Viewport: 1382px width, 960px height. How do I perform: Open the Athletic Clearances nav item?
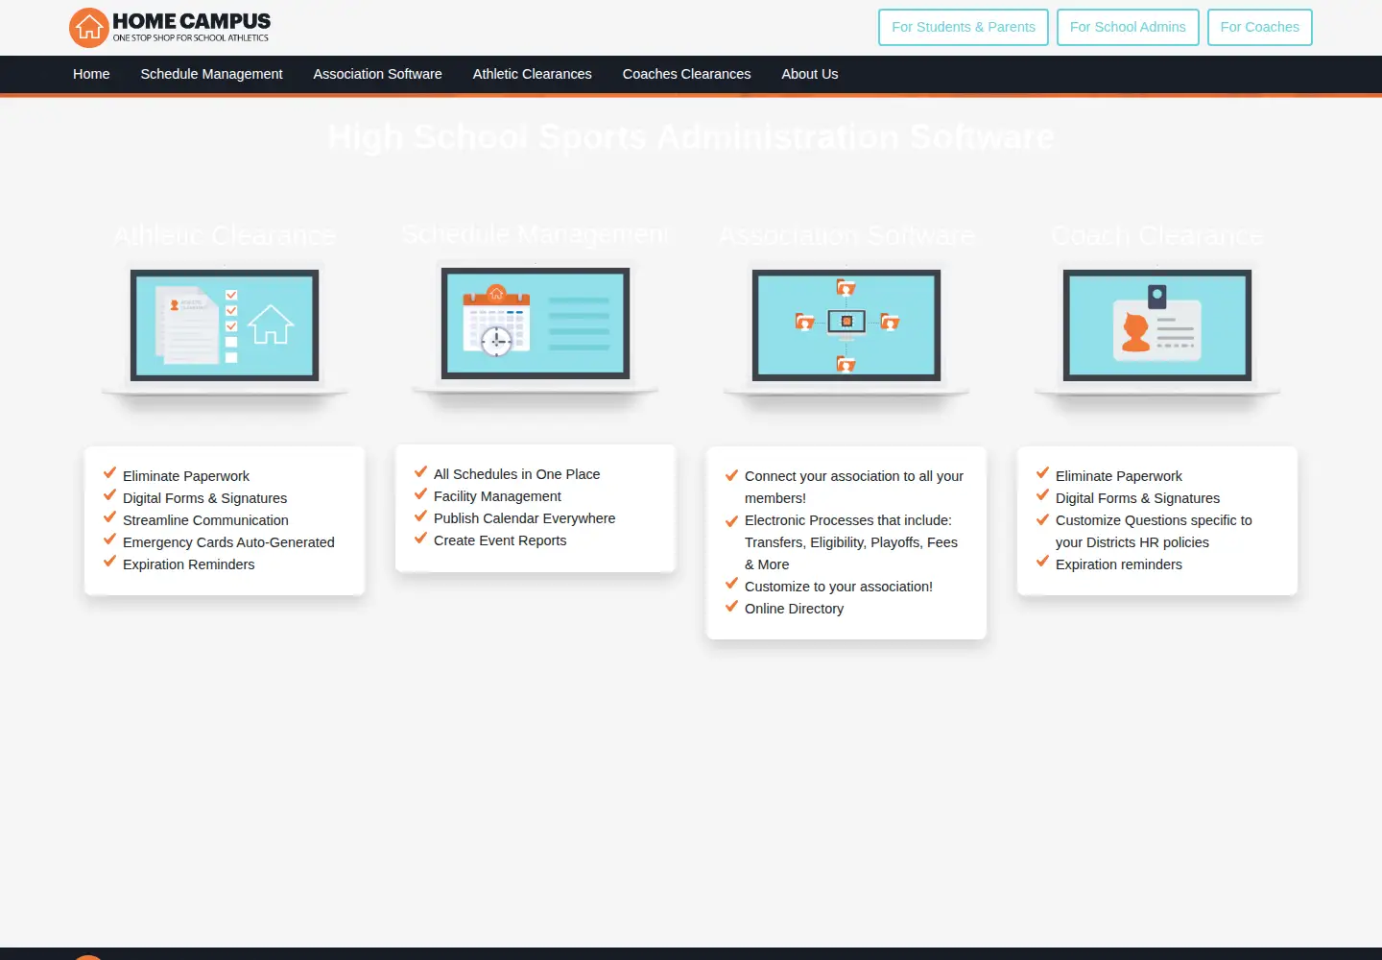pos(532,74)
